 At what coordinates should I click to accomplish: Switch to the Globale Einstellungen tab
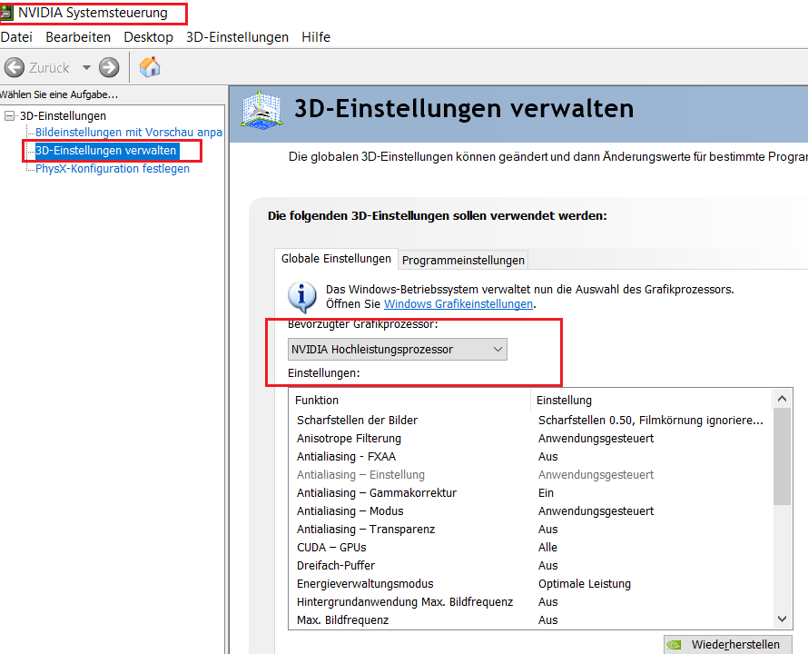(336, 258)
